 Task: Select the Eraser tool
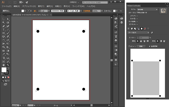(x=8, y=37)
